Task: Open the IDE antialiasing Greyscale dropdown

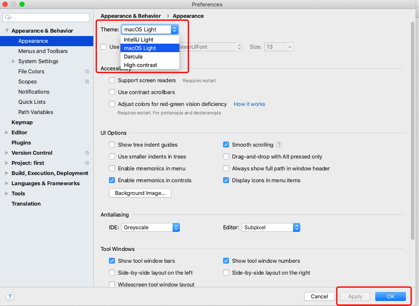Action: click(x=151, y=228)
